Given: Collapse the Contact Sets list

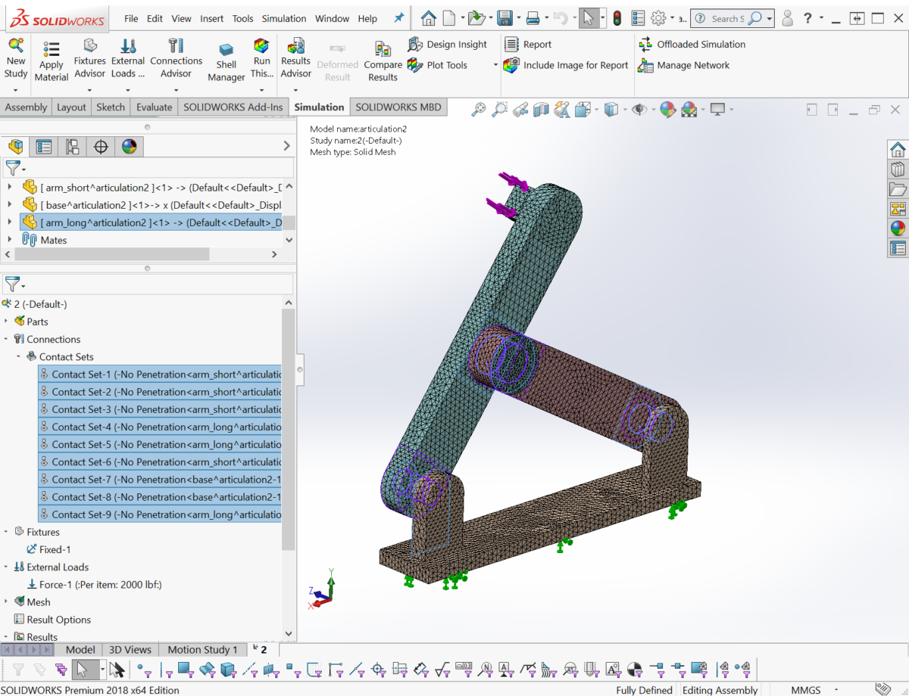Looking at the screenshot, I should 19,356.
